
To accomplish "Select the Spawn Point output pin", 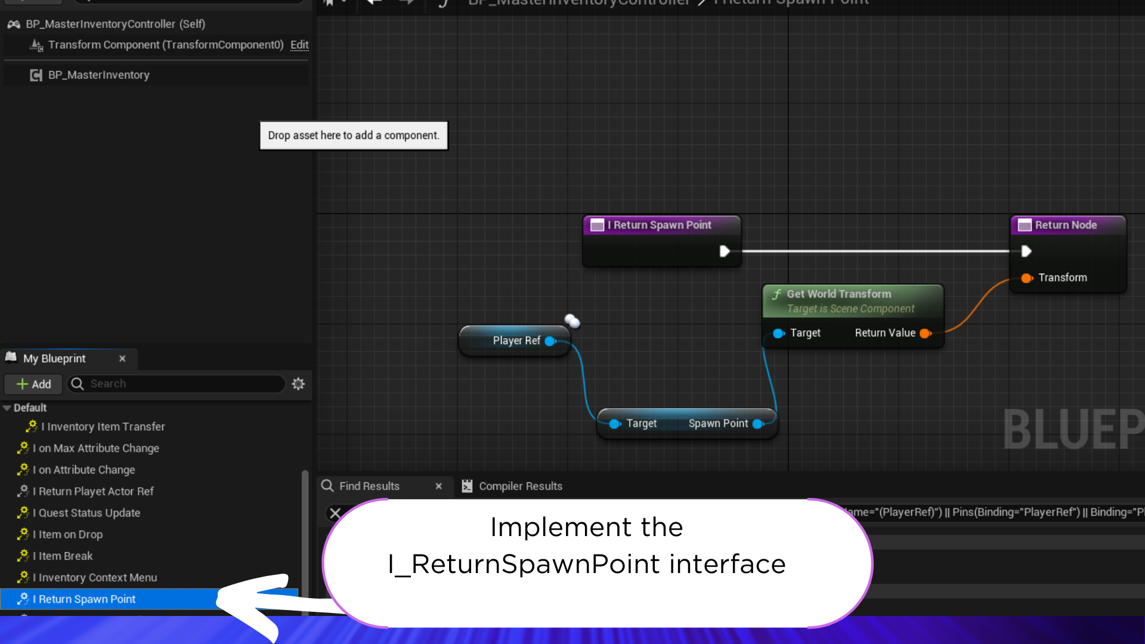I will (758, 423).
